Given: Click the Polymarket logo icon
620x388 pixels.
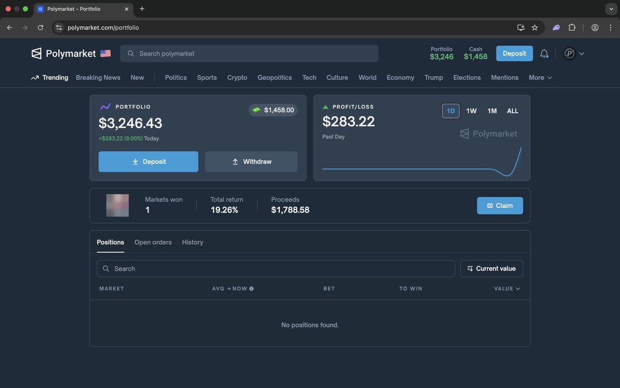Looking at the screenshot, I should pos(36,53).
